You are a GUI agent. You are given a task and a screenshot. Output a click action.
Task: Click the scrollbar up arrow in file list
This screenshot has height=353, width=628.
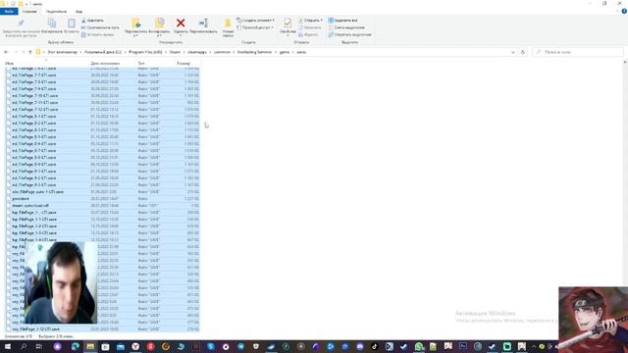click(x=625, y=63)
